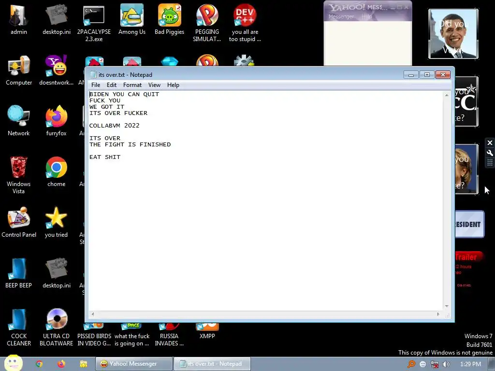The width and height of the screenshot is (495, 371).
Task: Open the File menu in Notepad
Action: click(x=96, y=85)
